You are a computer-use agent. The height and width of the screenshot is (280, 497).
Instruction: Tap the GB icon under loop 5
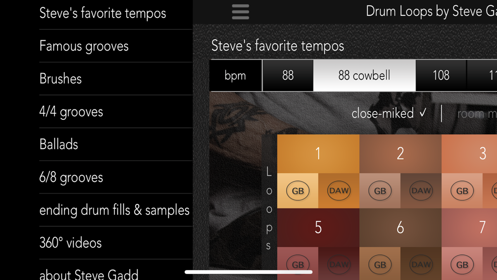click(x=298, y=265)
